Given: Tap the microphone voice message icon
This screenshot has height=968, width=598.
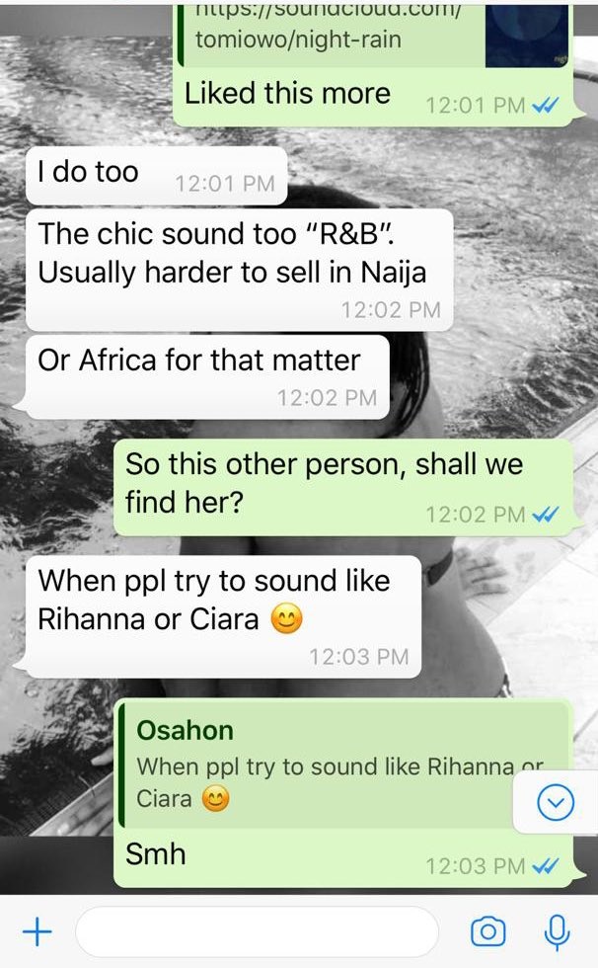Looking at the screenshot, I should coord(557,931).
